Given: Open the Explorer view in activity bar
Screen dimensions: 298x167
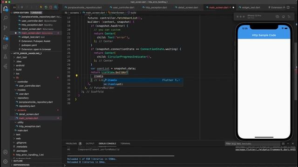Looking at the screenshot, I should click(5, 8).
